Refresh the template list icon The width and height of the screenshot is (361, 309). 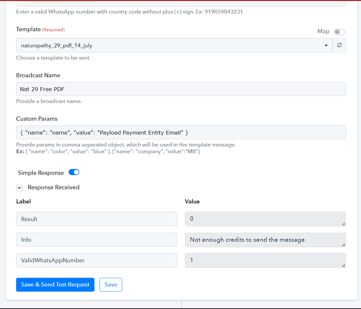coord(339,45)
